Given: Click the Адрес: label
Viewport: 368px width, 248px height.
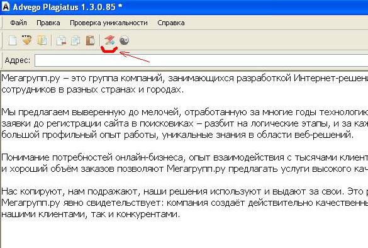Looking at the screenshot, I should click(x=18, y=60).
